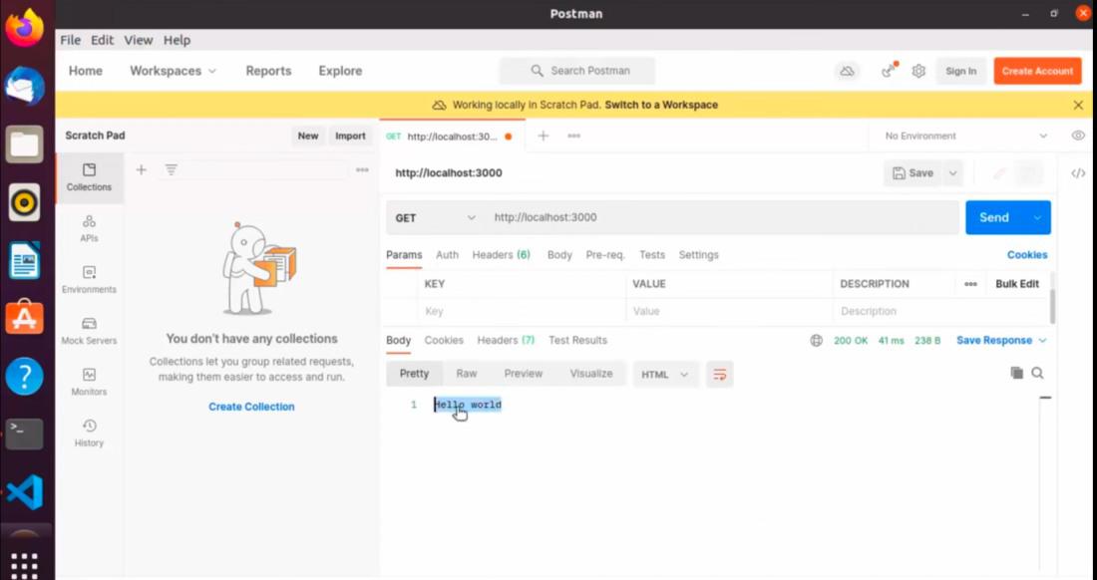Viewport: 1097px width, 580px height.
Task: Click the filter icon in collections panel
Action: click(171, 169)
